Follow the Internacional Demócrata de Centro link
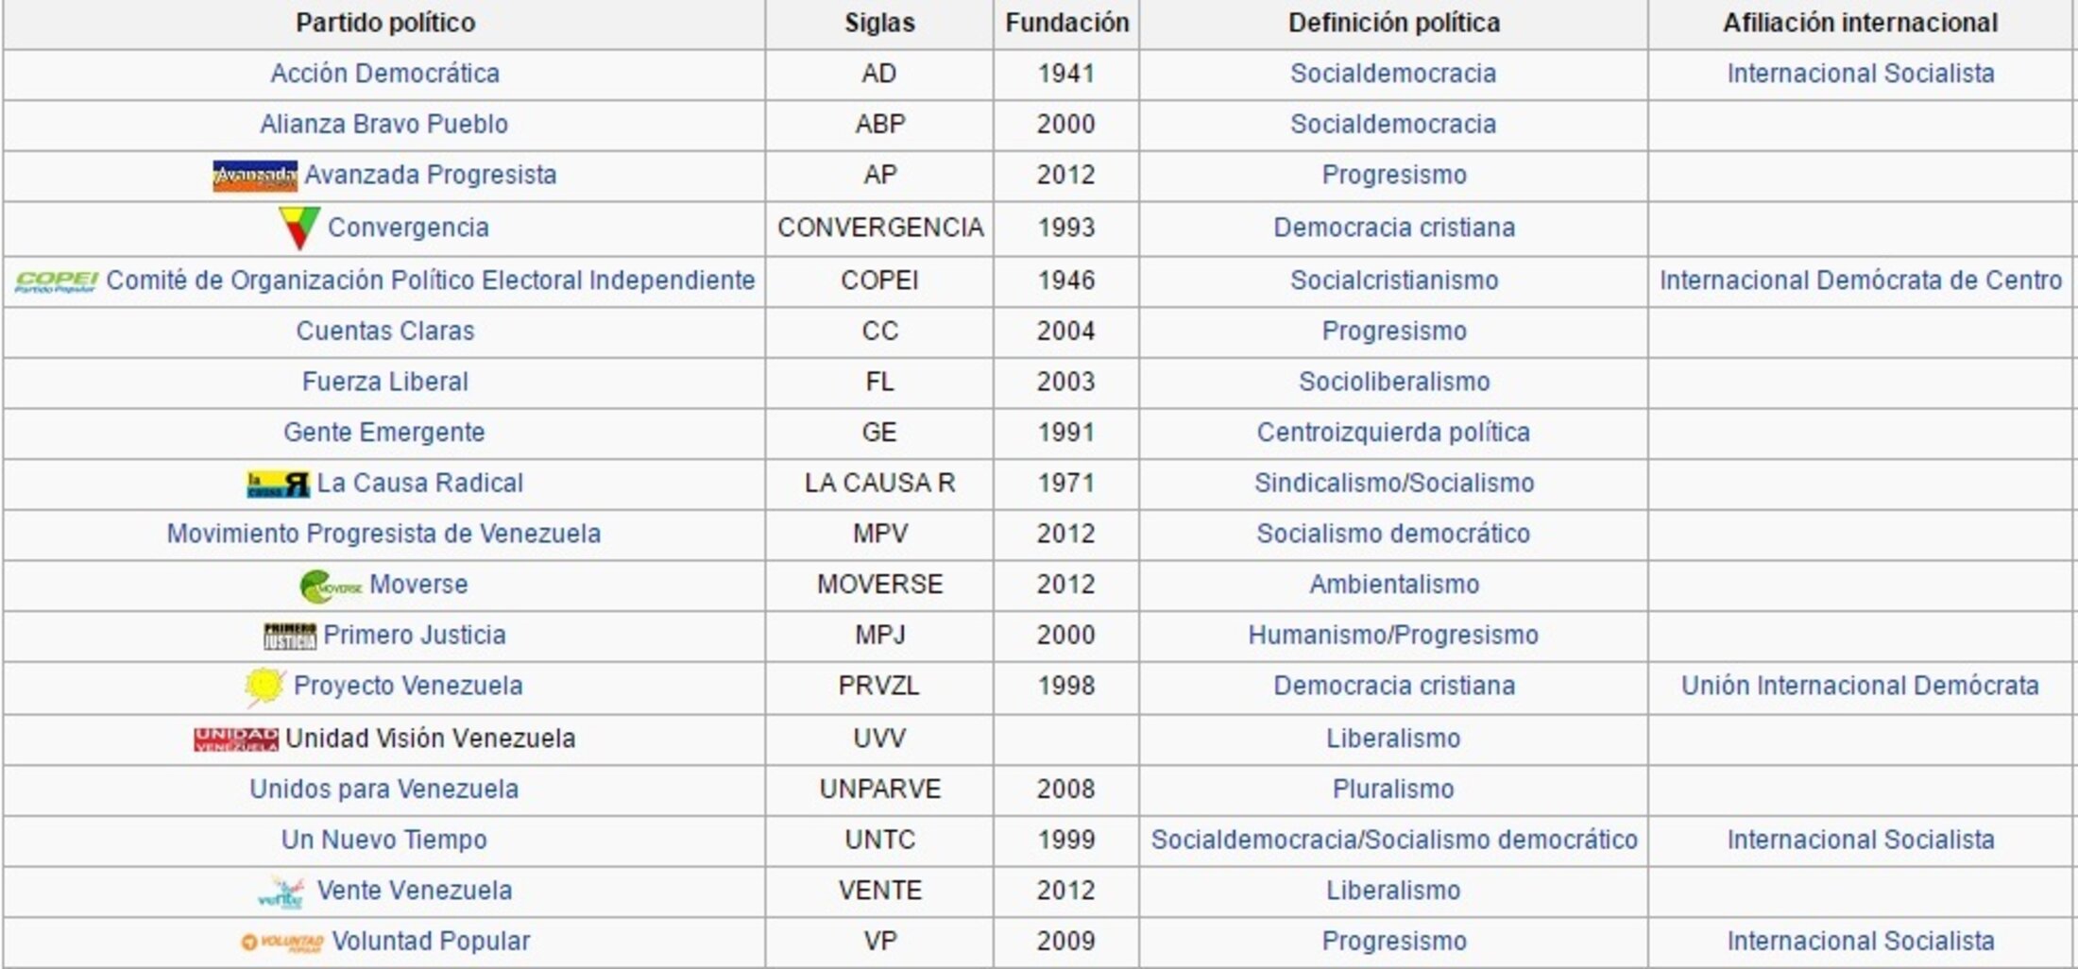 point(1860,280)
